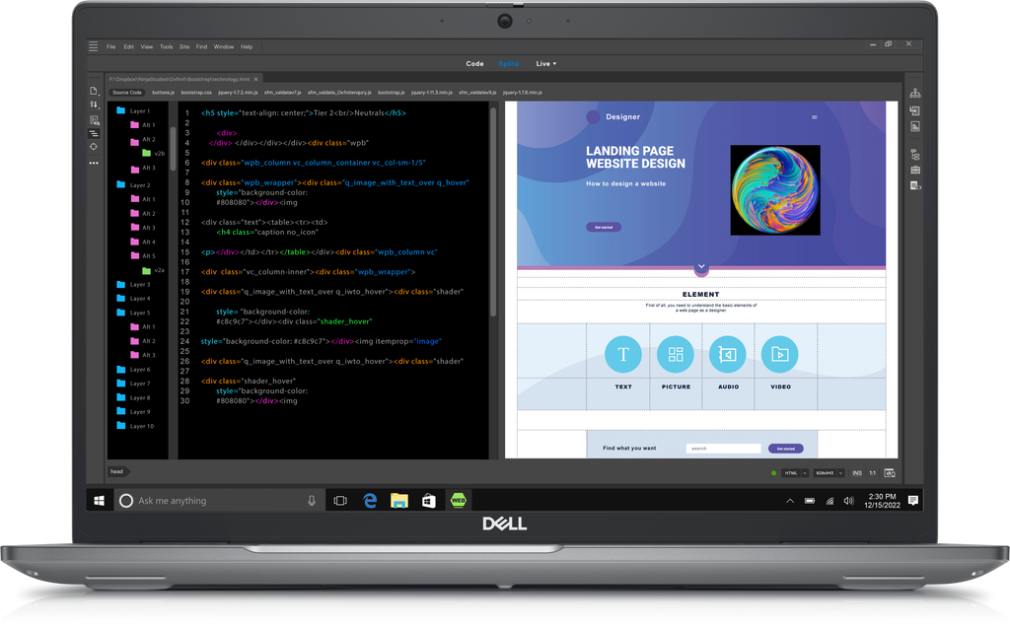1010x629 pixels.
Task: Click the down chevron below the landing banner
Action: pyautogui.click(x=701, y=267)
